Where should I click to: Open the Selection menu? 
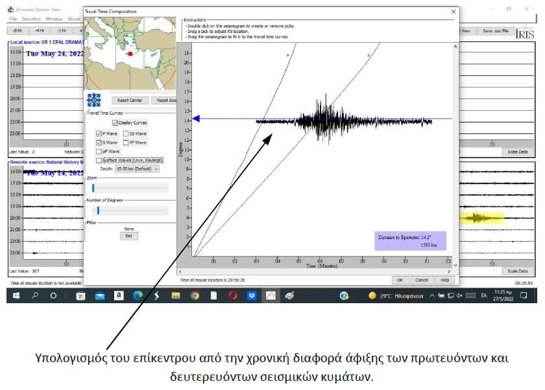[x=31, y=19]
